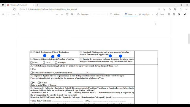Screen dimensions: 190x107
Task: Save the PDF document
Action: click(x=174, y=14)
